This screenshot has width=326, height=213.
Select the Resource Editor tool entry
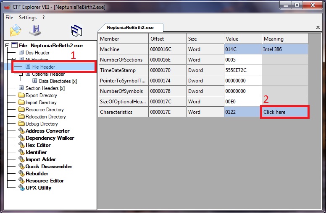click(x=45, y=181)
